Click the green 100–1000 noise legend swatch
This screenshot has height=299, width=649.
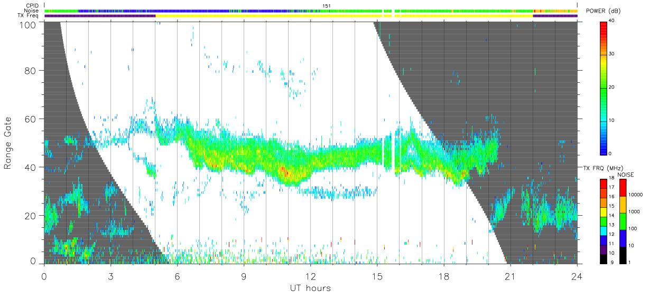click(623, 221)
